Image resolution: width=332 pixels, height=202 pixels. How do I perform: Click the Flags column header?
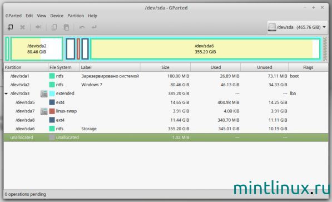308,67
